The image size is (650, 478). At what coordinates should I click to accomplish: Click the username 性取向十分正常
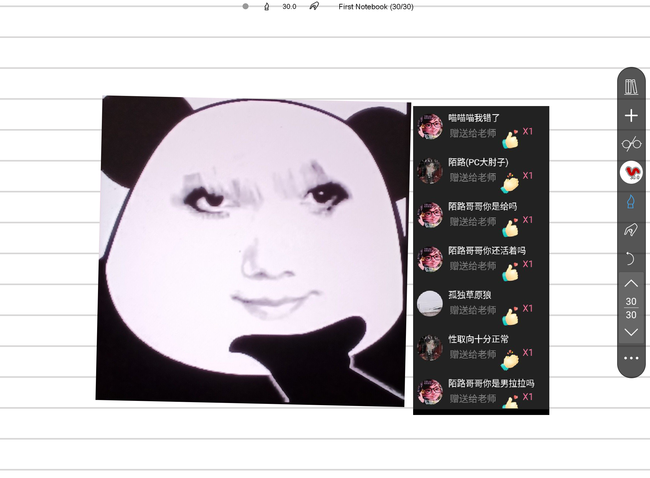point(478,339)
